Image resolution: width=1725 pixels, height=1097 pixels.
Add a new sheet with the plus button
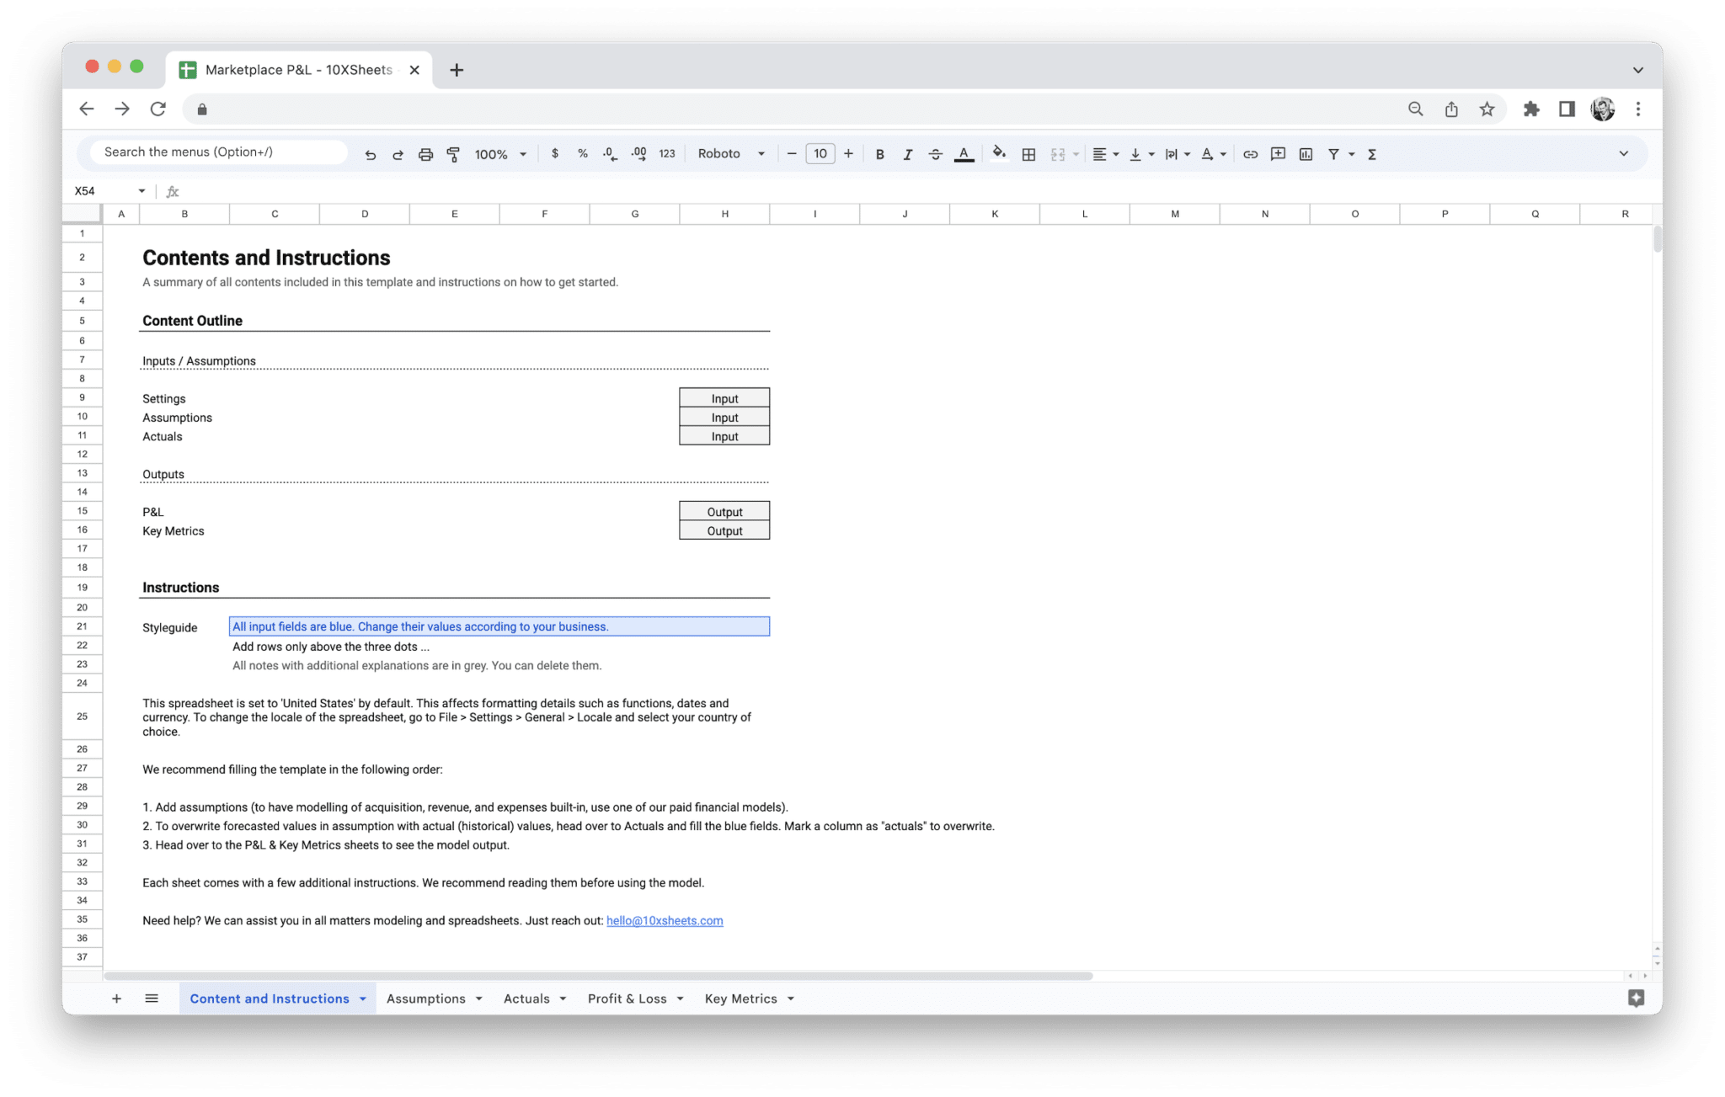click(x=116, y=998)
